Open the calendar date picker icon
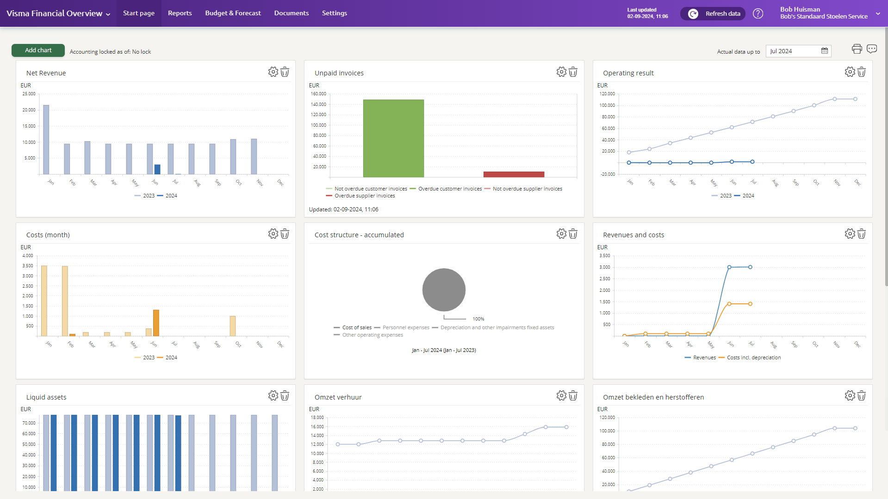 (x=825, y=51)
